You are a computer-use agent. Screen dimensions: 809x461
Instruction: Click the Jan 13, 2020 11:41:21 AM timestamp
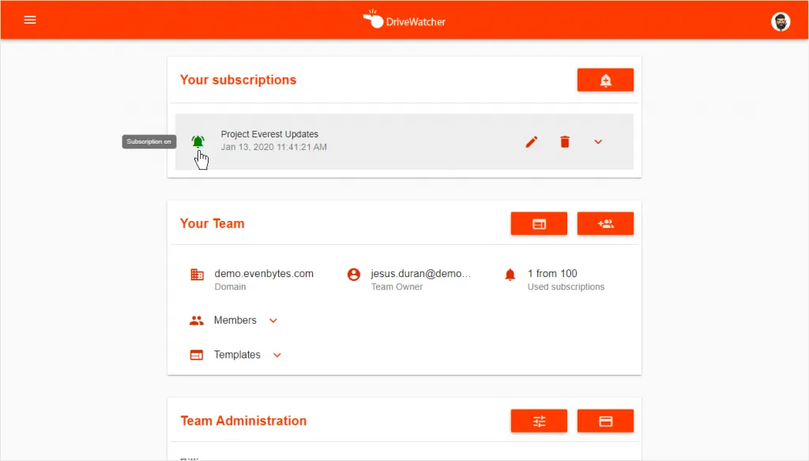(x=273, y=147)
